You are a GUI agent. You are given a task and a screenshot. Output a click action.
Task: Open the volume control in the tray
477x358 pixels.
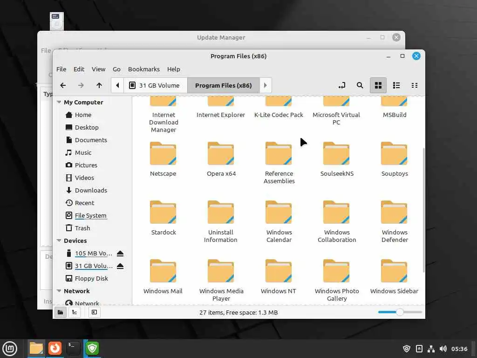click(x=443, y=349)
